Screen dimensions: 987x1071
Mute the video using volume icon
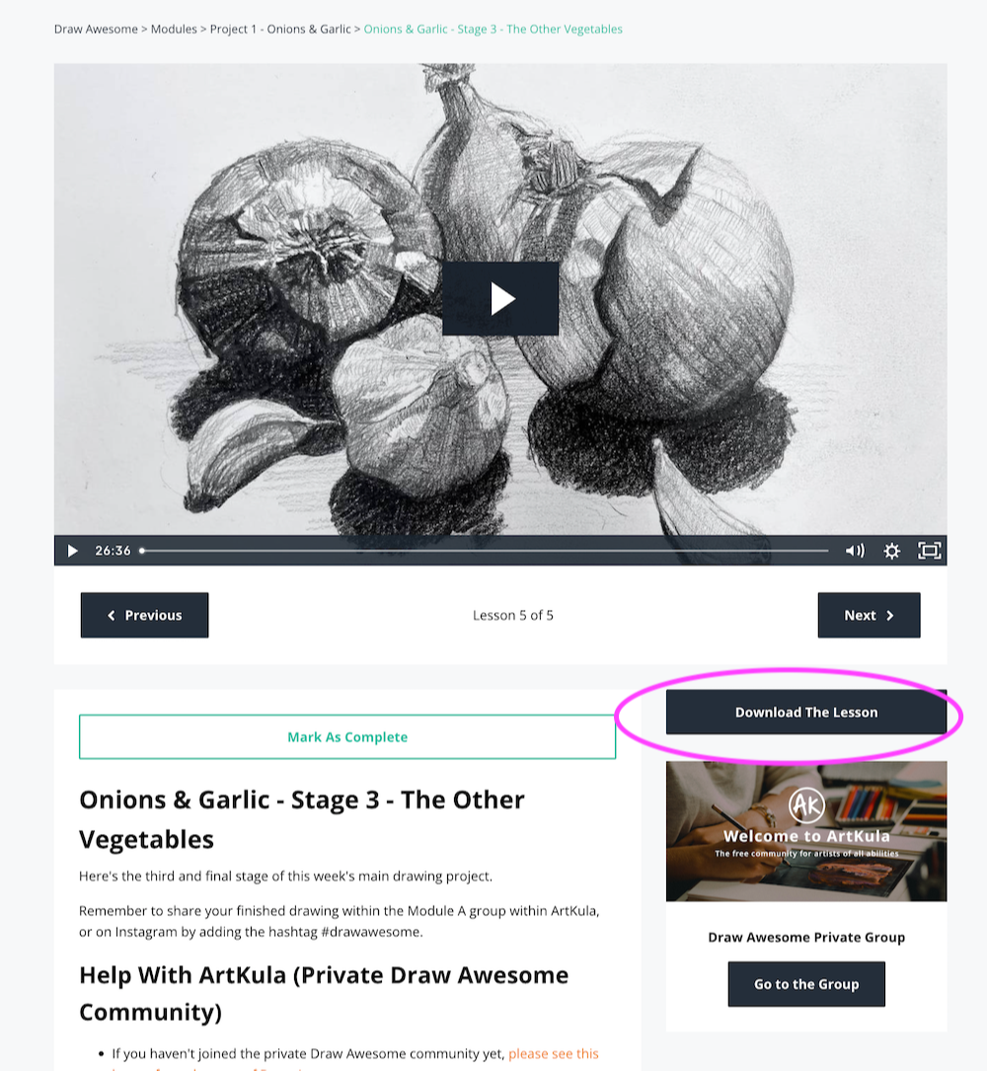click(x=855, y=551)
